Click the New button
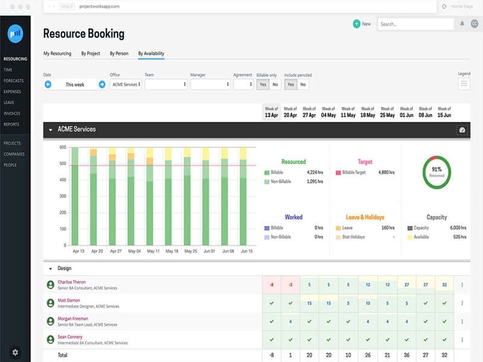 click(362, 24)
